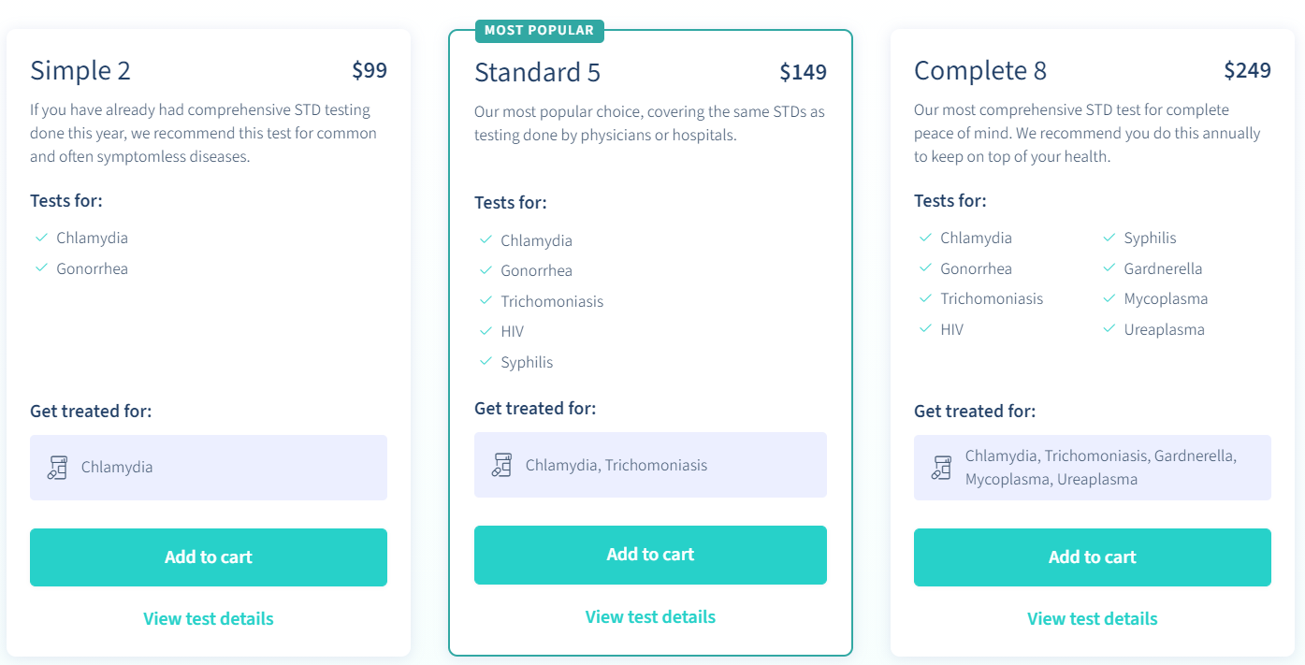Click the Most Popular badge

(539, 31)
